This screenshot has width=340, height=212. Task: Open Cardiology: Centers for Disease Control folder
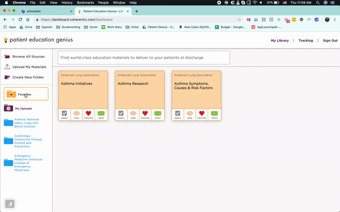click(23, 141)
